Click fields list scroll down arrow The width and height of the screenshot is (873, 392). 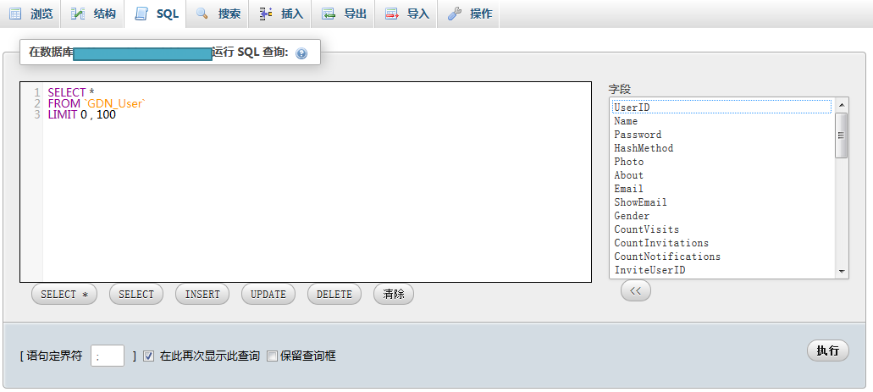[842, 272]
